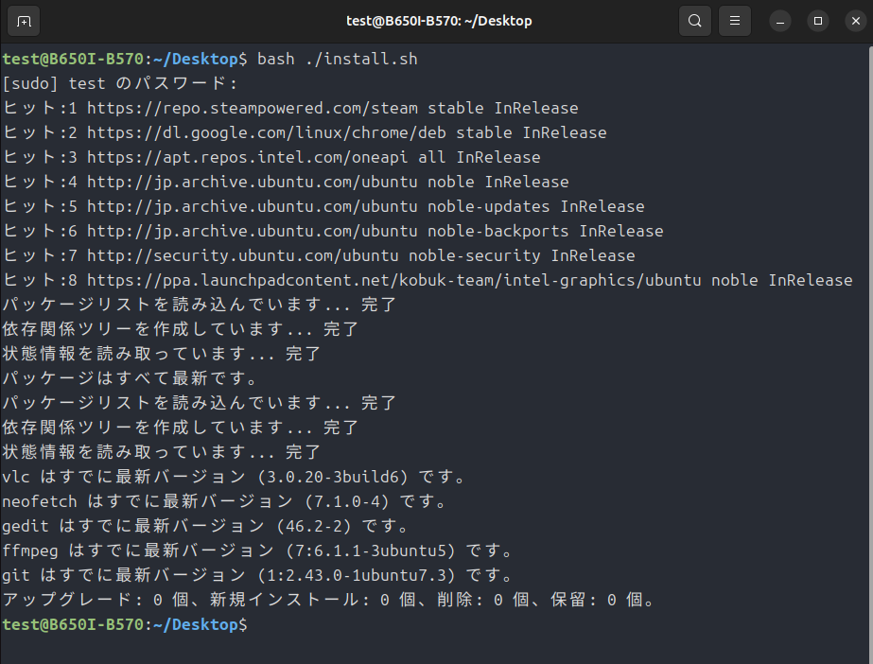Click the repo.steampowered.com steam URL

tap(253, 108)
